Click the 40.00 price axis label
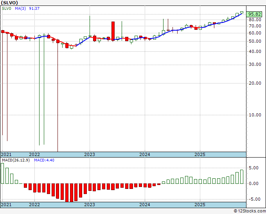266x214 pixels. [255, 51]
